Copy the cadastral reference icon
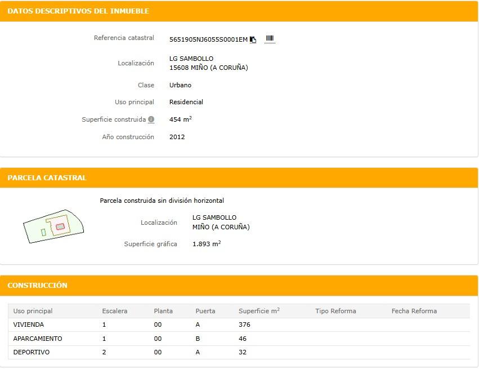The width and height of the screenshot is (479, 369). (253, 39)
